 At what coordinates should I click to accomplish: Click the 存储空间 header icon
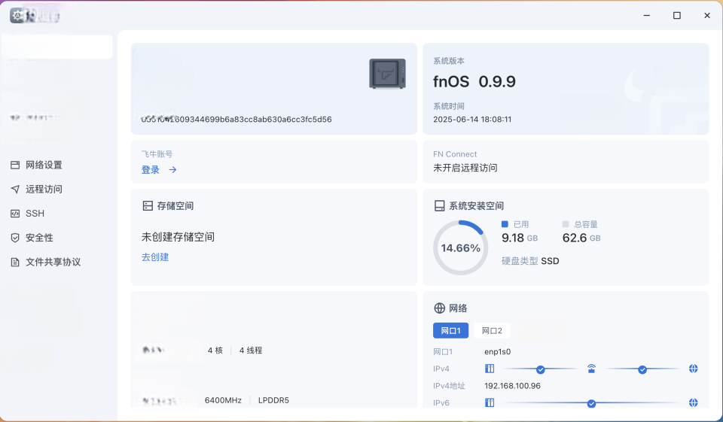coord(148,205)
